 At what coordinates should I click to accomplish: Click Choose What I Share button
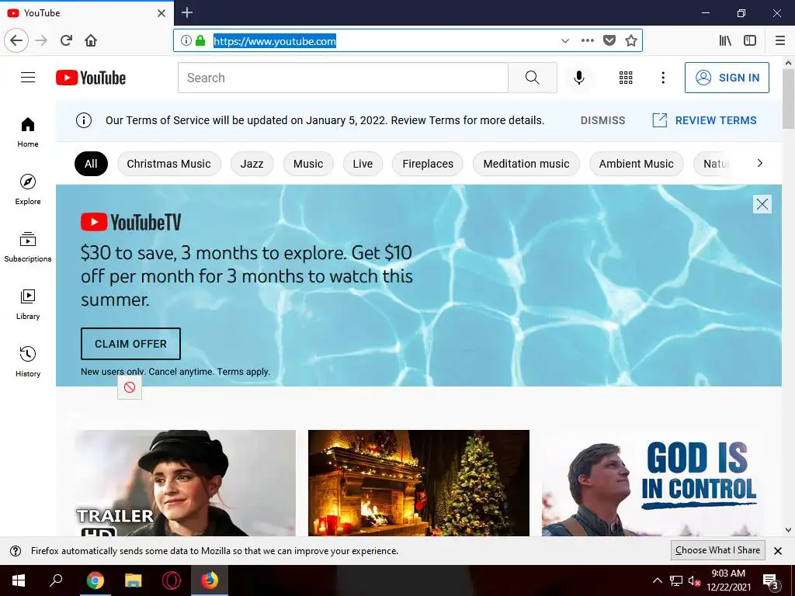click(717, 550)
